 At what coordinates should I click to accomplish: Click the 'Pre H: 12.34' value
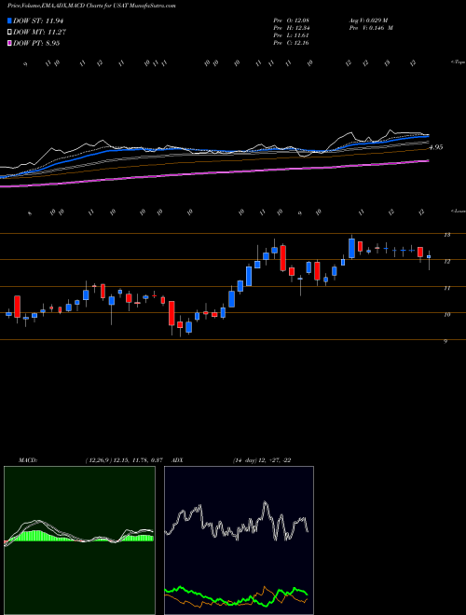pyautogui.click(x=292, y=28)
